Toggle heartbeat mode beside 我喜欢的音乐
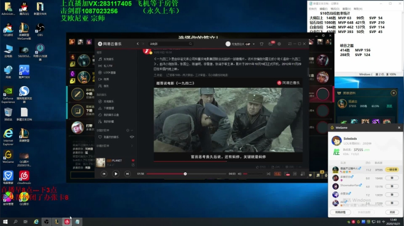The width and height of the screenshot is (404, 226). pos(132,137)
